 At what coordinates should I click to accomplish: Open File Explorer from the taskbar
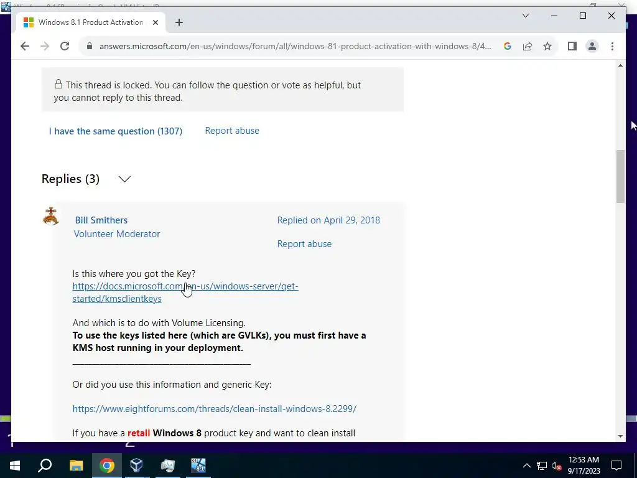76,466
